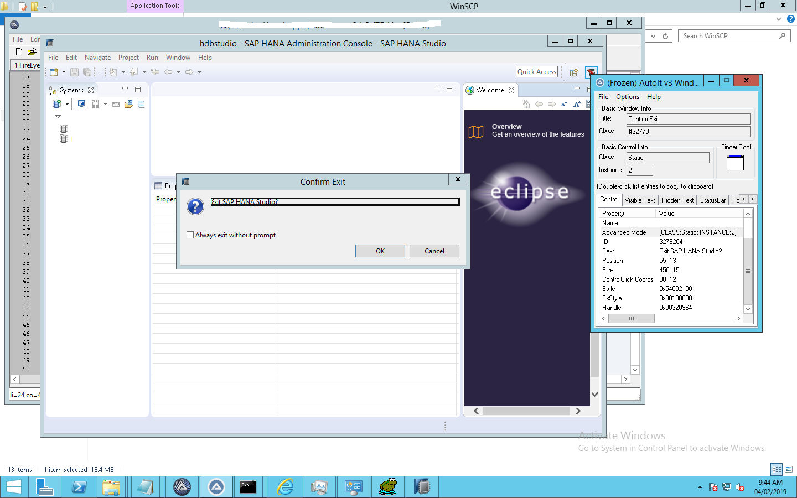The width and height of the screenshot is (797, 498).
Task: Tick the Always exit without prompt checkbox
Action: click(x=190, y=235)
